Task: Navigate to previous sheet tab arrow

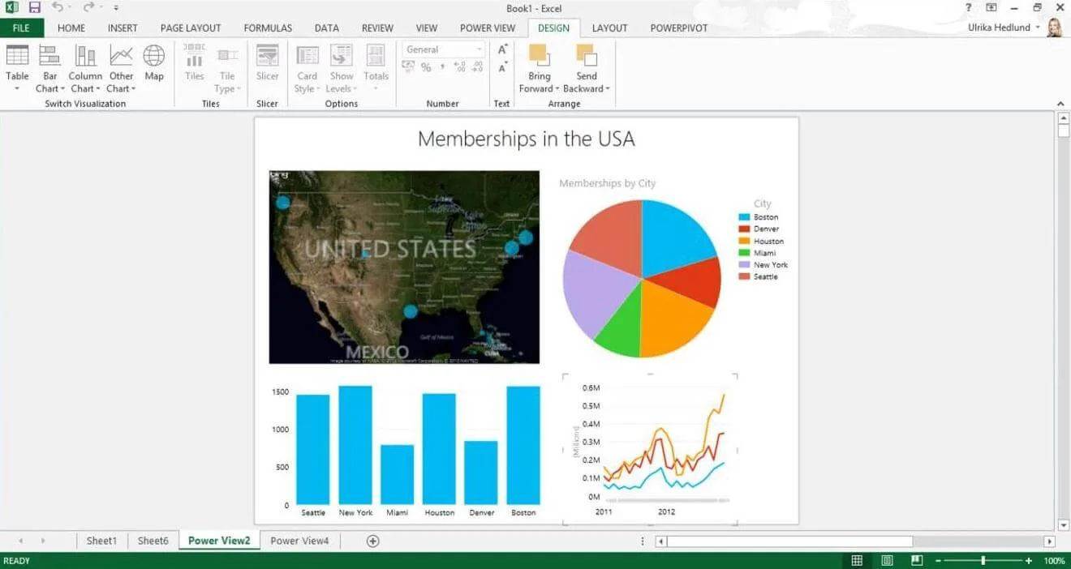Action: tap(20, 541)
